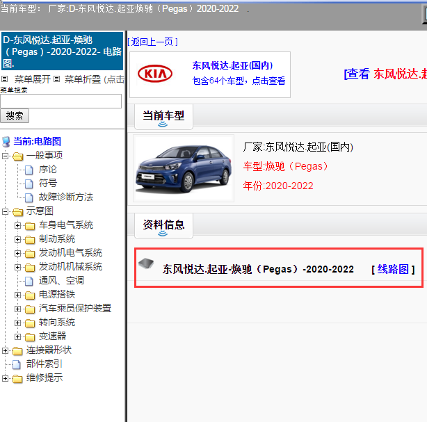Focus the 菜单搜索 input field

coord(61,102)
